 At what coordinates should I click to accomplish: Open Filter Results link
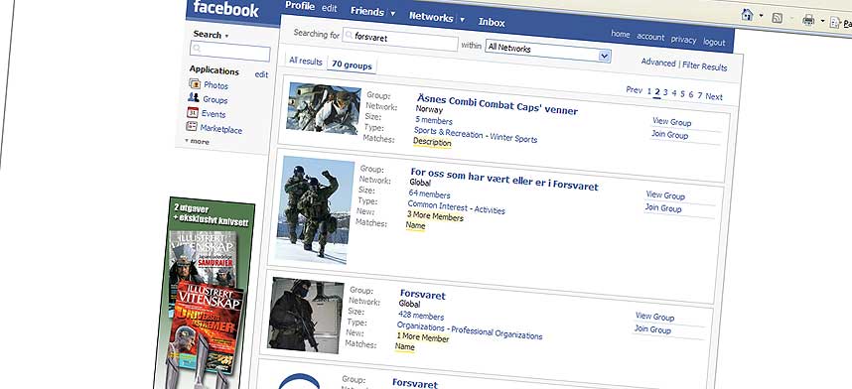click(705, 66)
